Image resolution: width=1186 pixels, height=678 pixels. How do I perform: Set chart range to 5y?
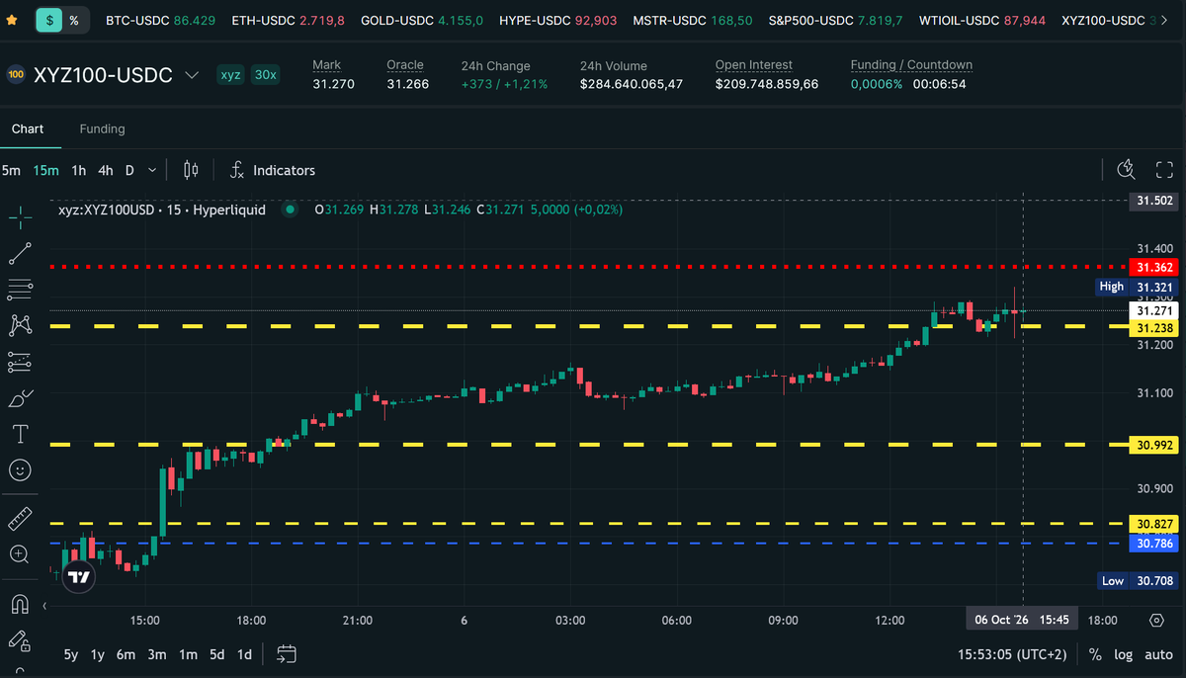click(x=71, y=654)
